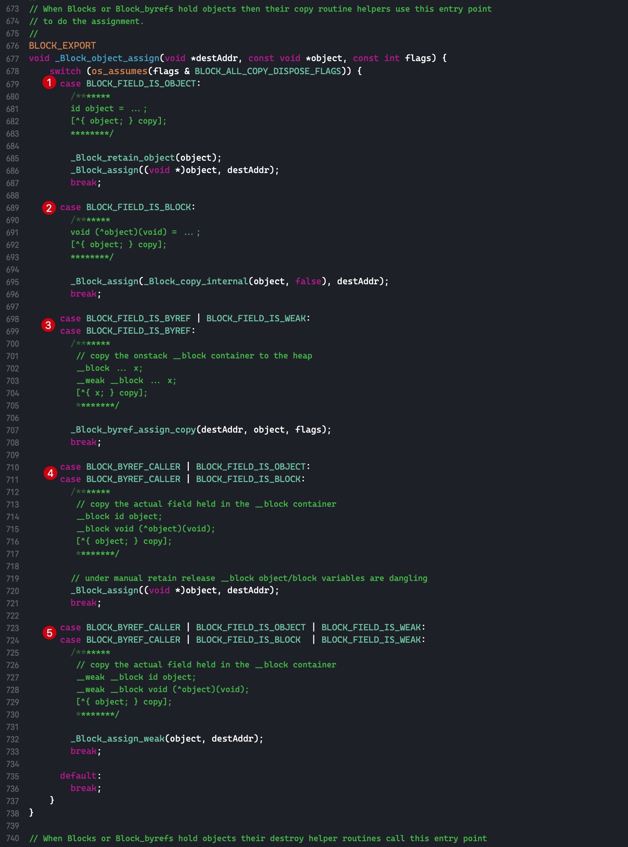Screen dimensions: 628x847
Task: Click line number 677 in gutter
Action: pyautogui.click(x=12, y=59)
